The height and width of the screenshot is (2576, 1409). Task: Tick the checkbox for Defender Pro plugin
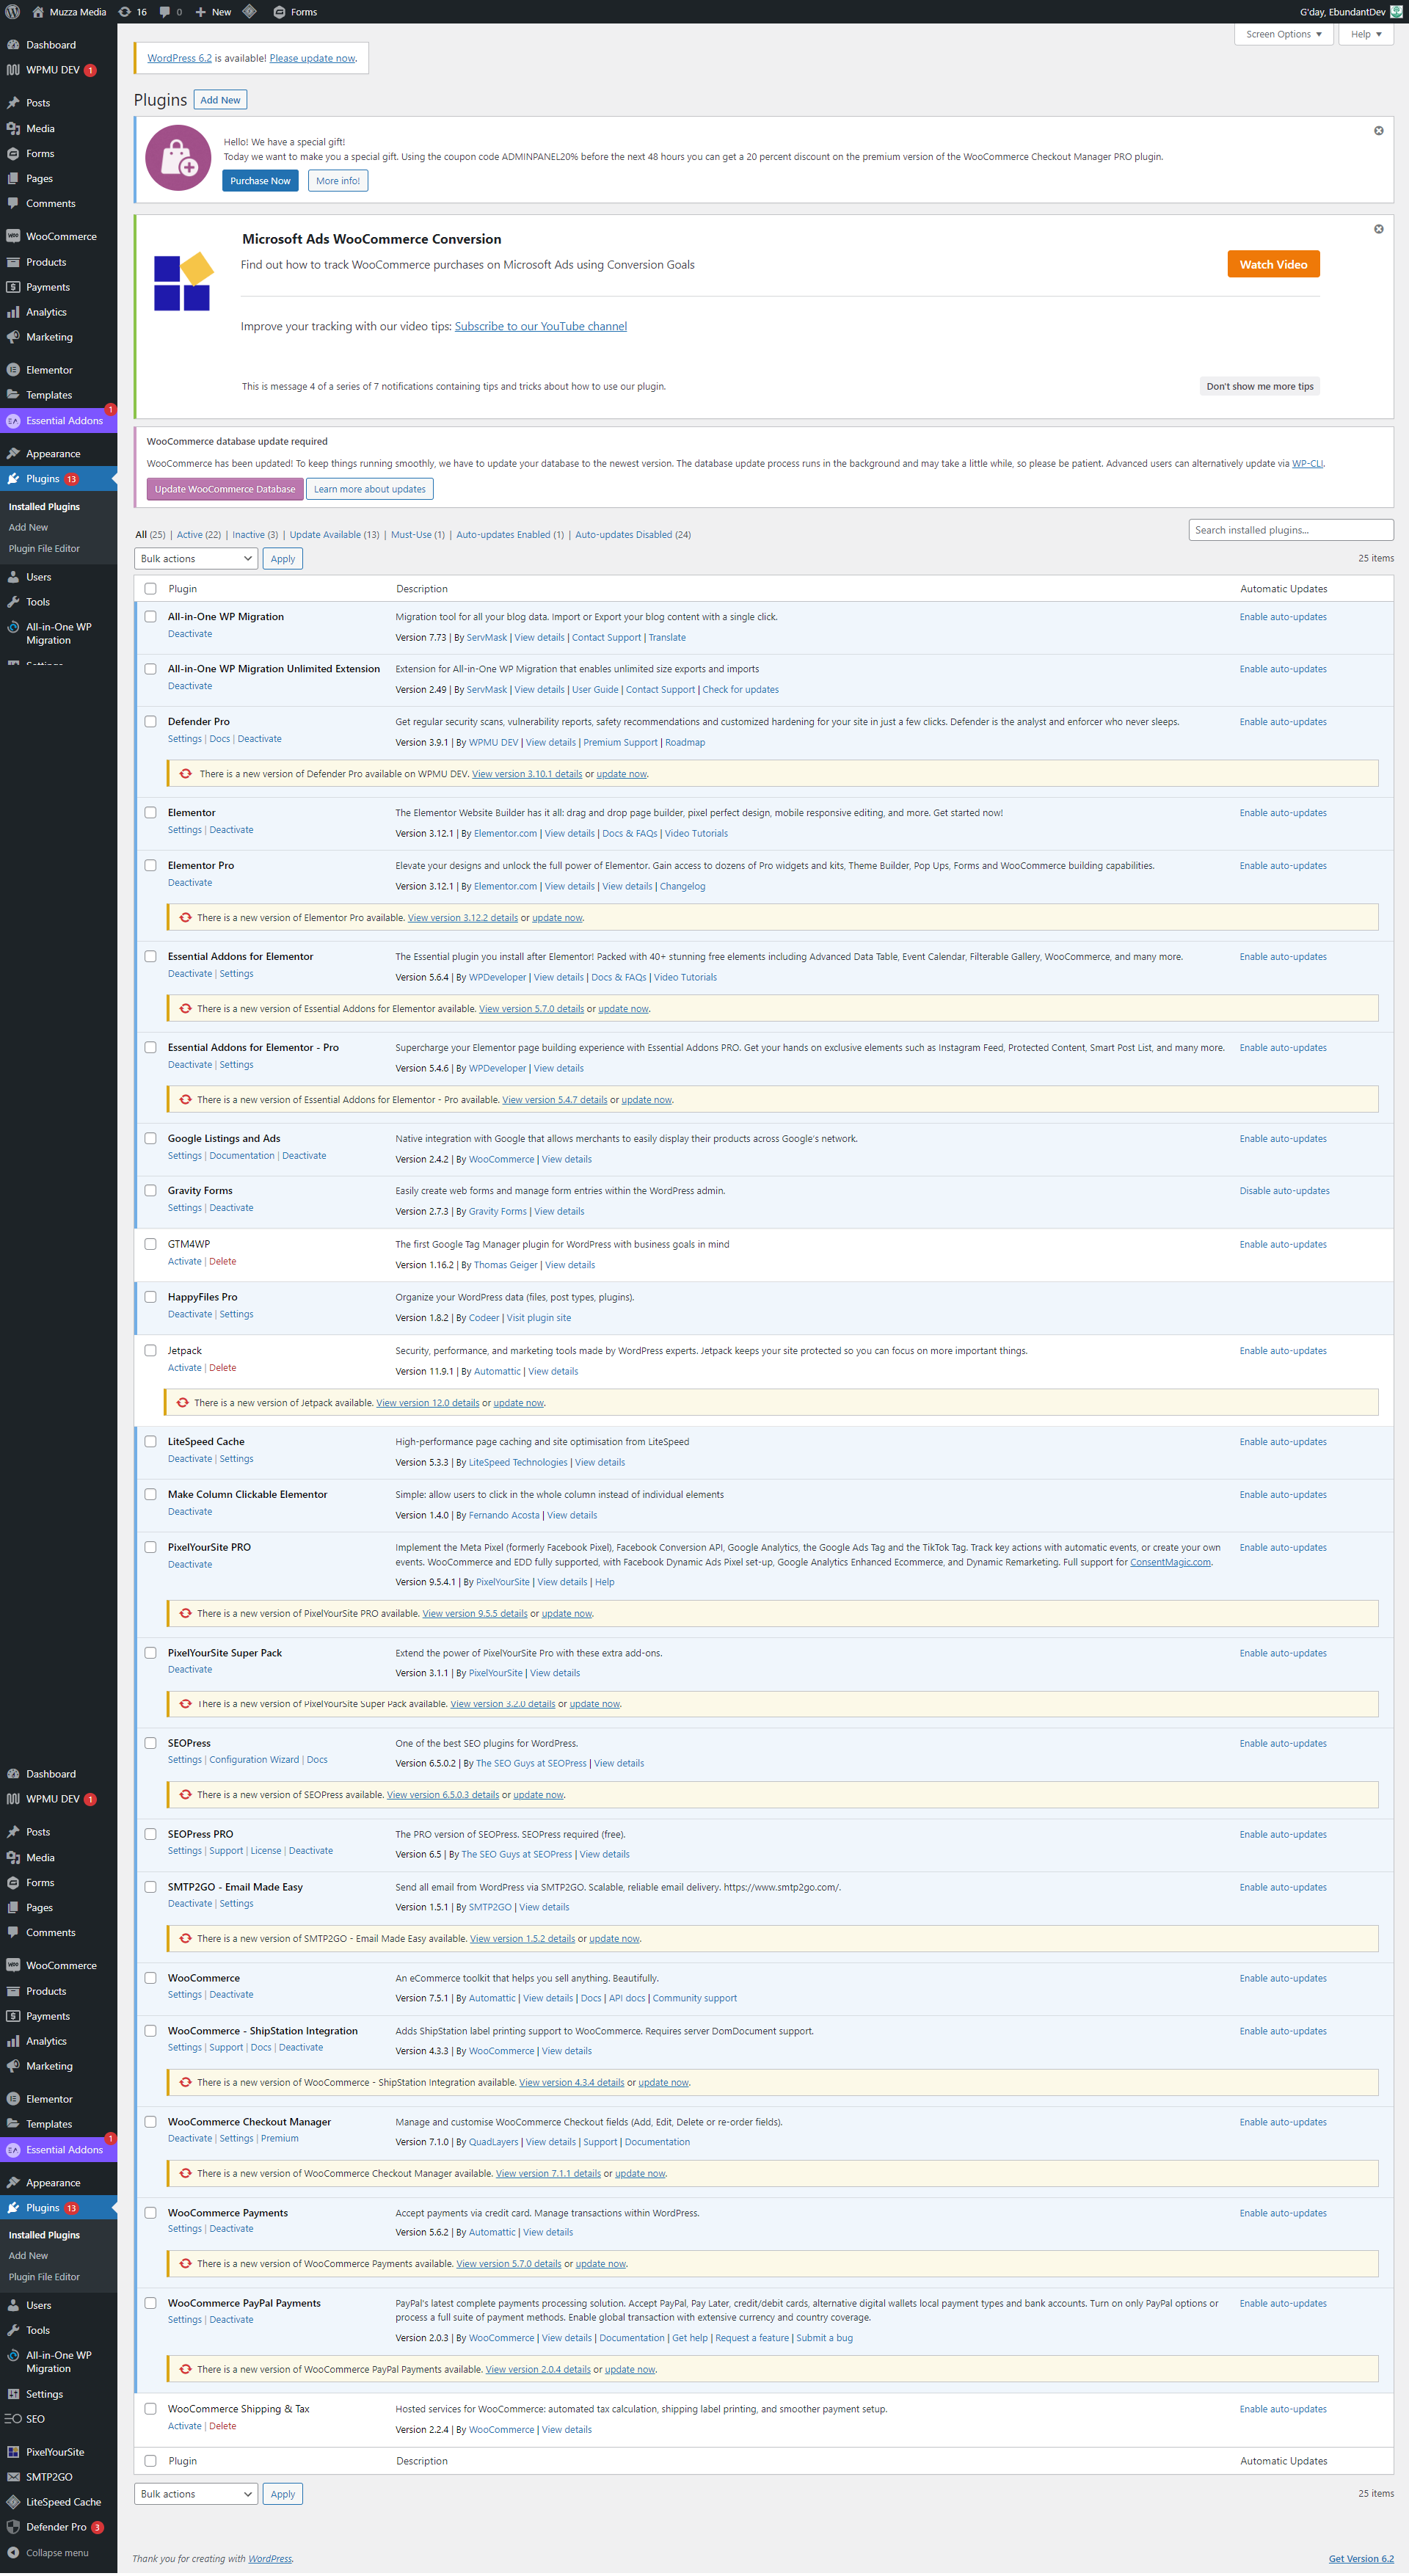pyautogui.click(x=150, y=721)
